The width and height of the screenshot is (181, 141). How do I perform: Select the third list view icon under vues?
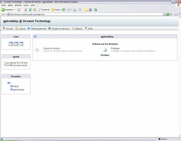tap(21, 44)
